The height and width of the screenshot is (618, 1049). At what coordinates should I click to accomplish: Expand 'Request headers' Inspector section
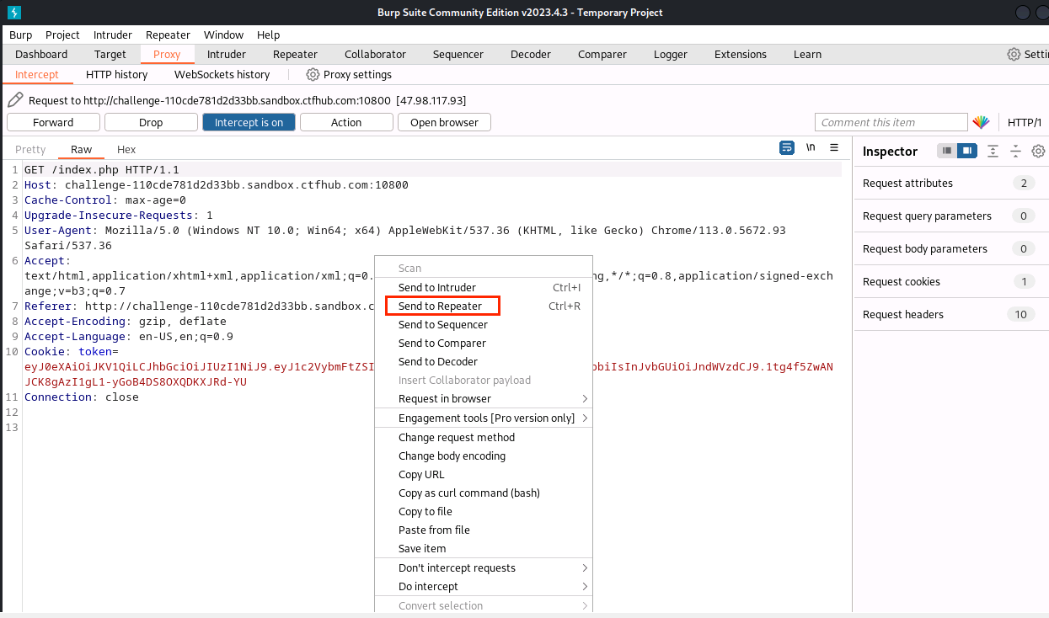pos(951,314)
